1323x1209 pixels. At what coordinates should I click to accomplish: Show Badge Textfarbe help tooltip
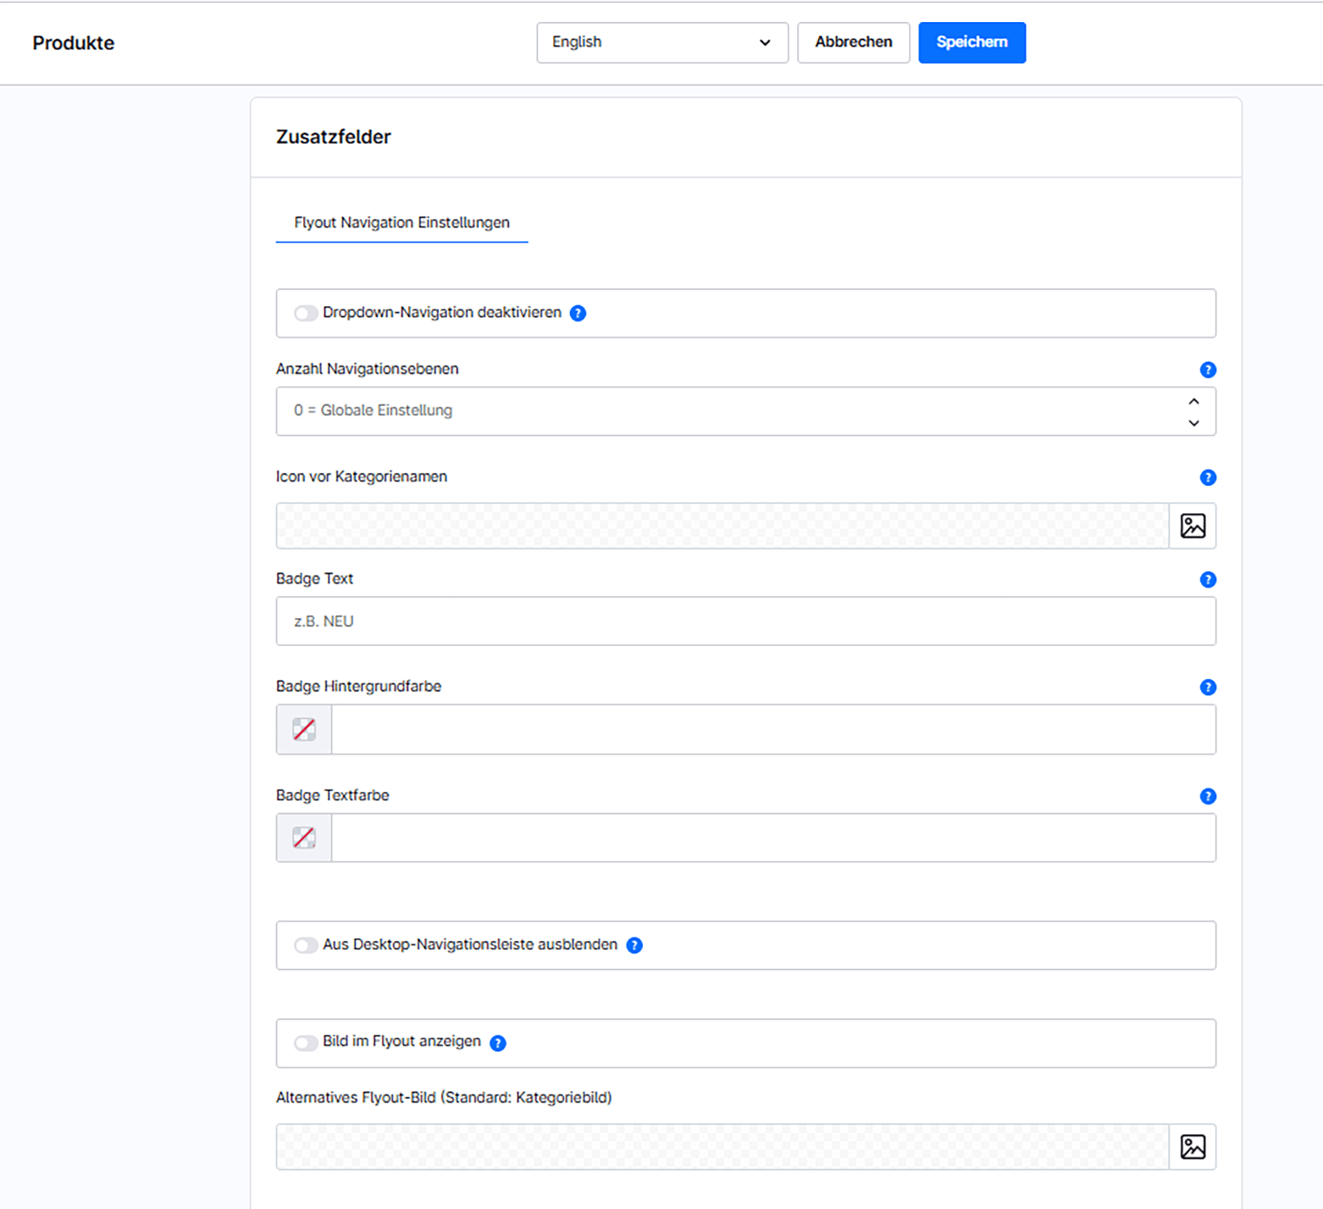pos(1207,796)
